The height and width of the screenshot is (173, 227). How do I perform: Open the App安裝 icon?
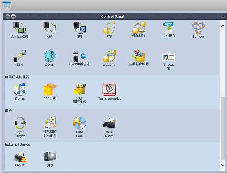(x=50, y=92)
